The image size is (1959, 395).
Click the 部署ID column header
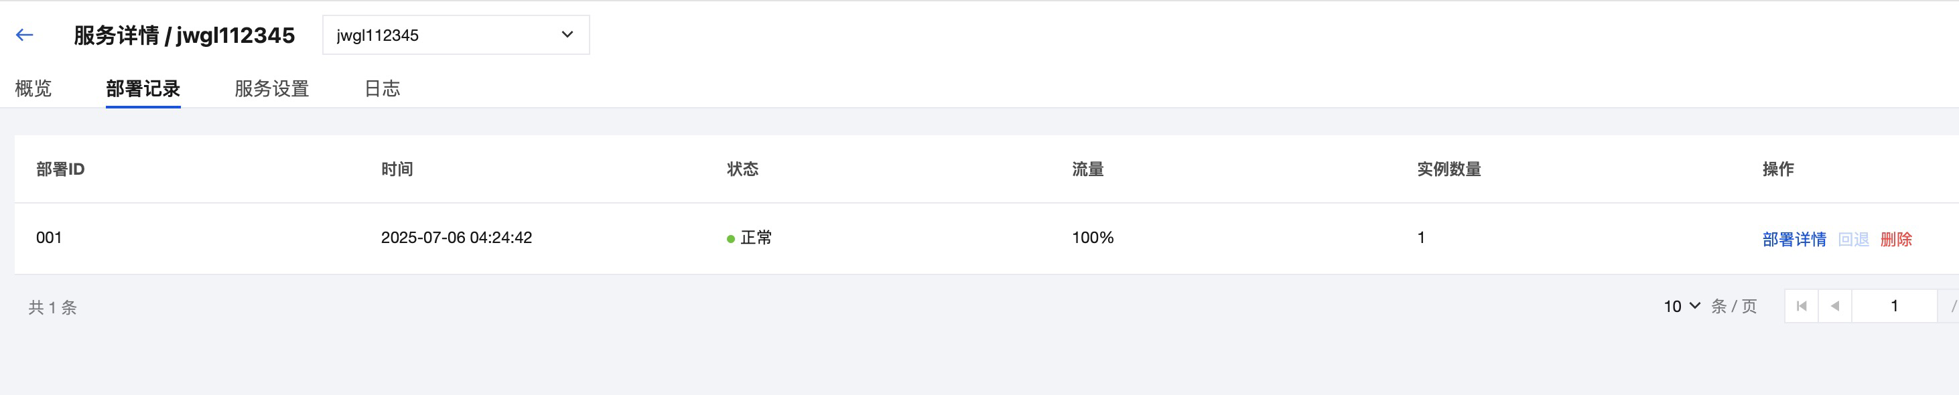point(60,169)
